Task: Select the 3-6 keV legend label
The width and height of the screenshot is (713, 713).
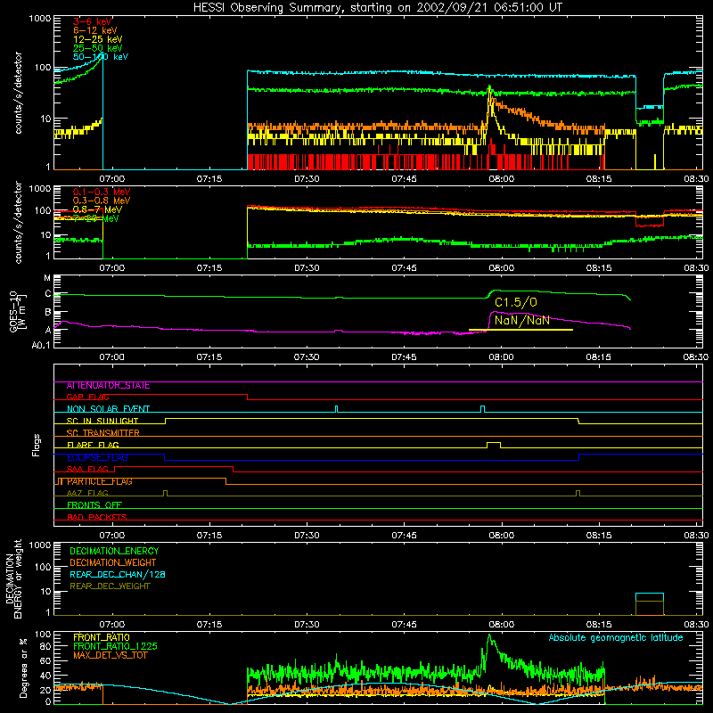Action: (93, 21)
